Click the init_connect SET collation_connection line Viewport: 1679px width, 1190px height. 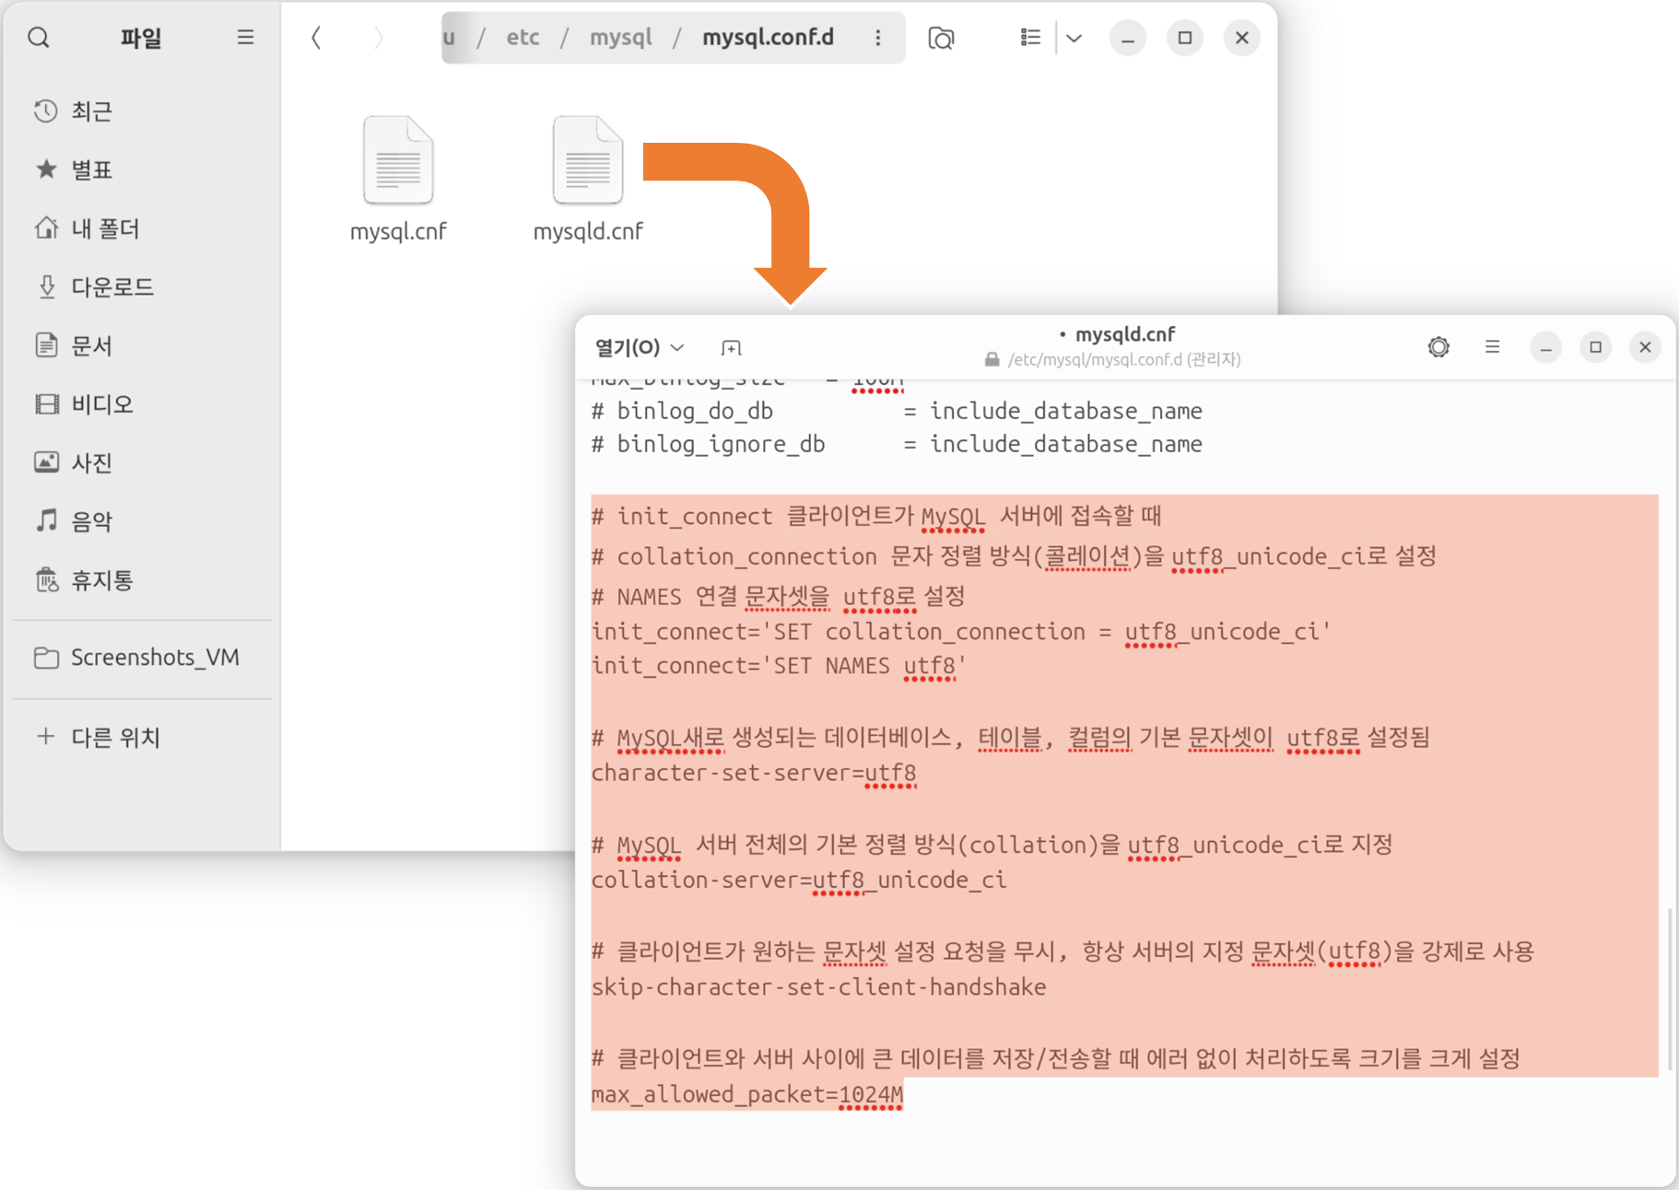tap(961, 632)
